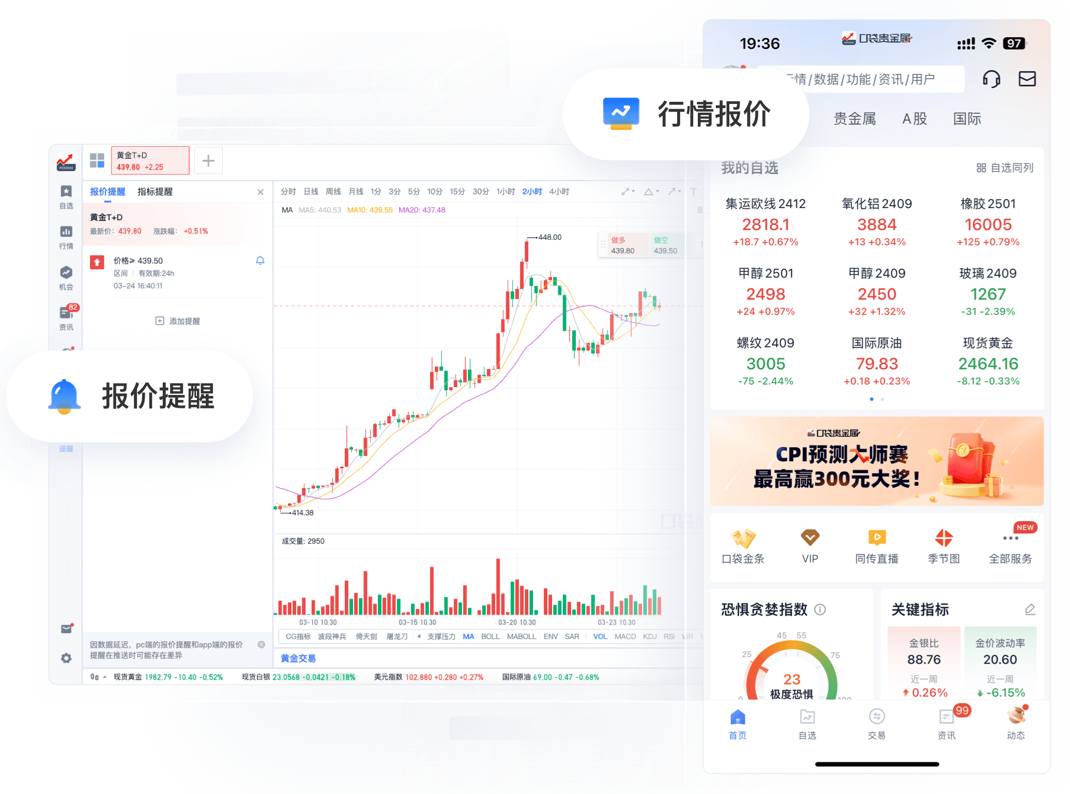Image resolution: width=1070 pixels, height=794 pixels.
Task: Toggle the KDJ sub-indicator
Action: [650, 636]
